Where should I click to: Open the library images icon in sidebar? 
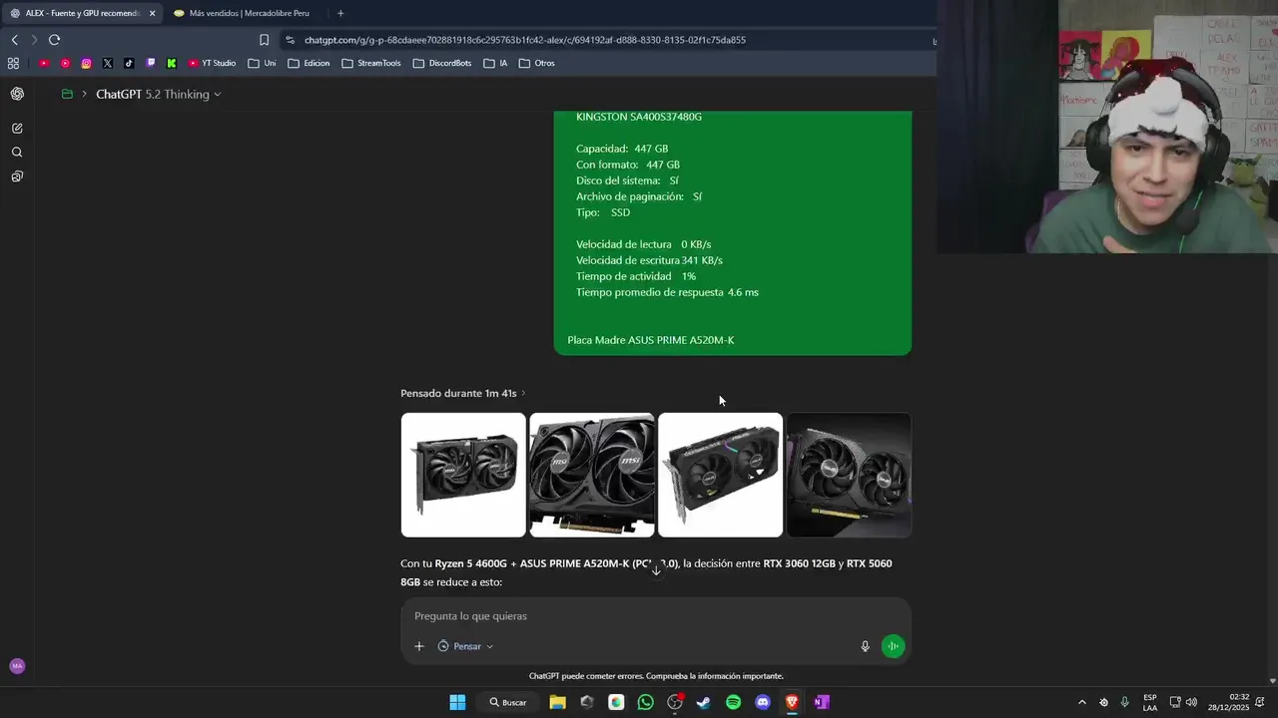17,177
